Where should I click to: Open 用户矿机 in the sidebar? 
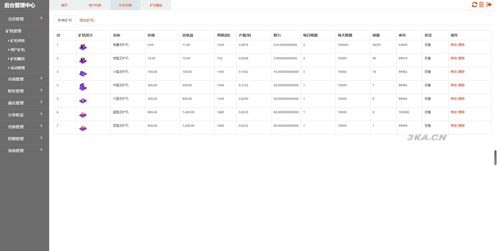18,50
